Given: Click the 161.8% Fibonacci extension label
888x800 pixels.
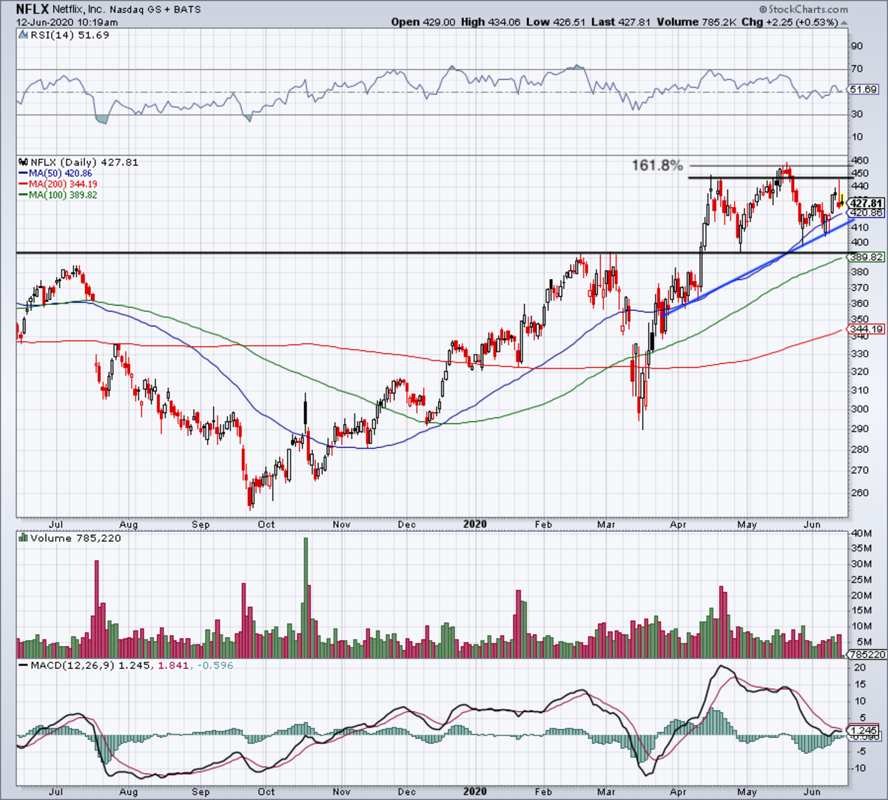Looking at the screenshot, I should point(657,166).
